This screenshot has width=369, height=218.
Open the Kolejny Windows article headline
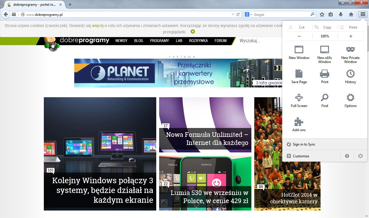[103, 190]
